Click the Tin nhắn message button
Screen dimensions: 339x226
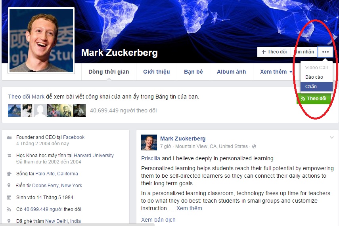coord(305,52)
